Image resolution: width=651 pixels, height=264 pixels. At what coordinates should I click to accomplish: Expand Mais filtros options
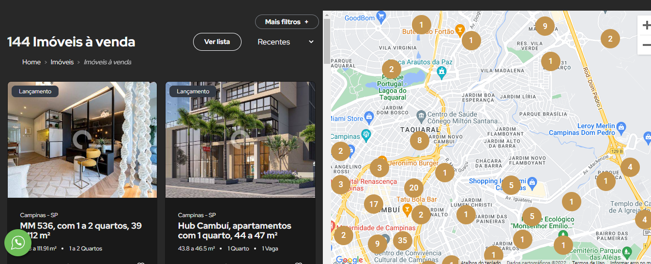pos(287,22)
